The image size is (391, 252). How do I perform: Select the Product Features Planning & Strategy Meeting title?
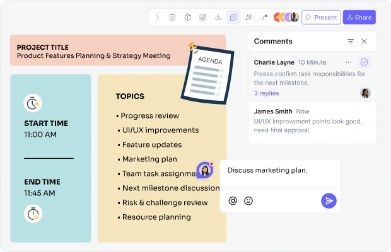pyautogui.click(x=94, y=55)
